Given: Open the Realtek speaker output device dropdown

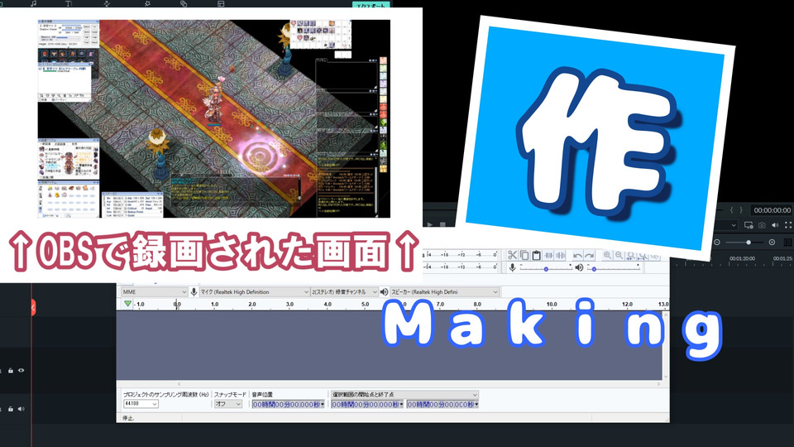Looking at the screenshot, I should (x=445, y=292).
